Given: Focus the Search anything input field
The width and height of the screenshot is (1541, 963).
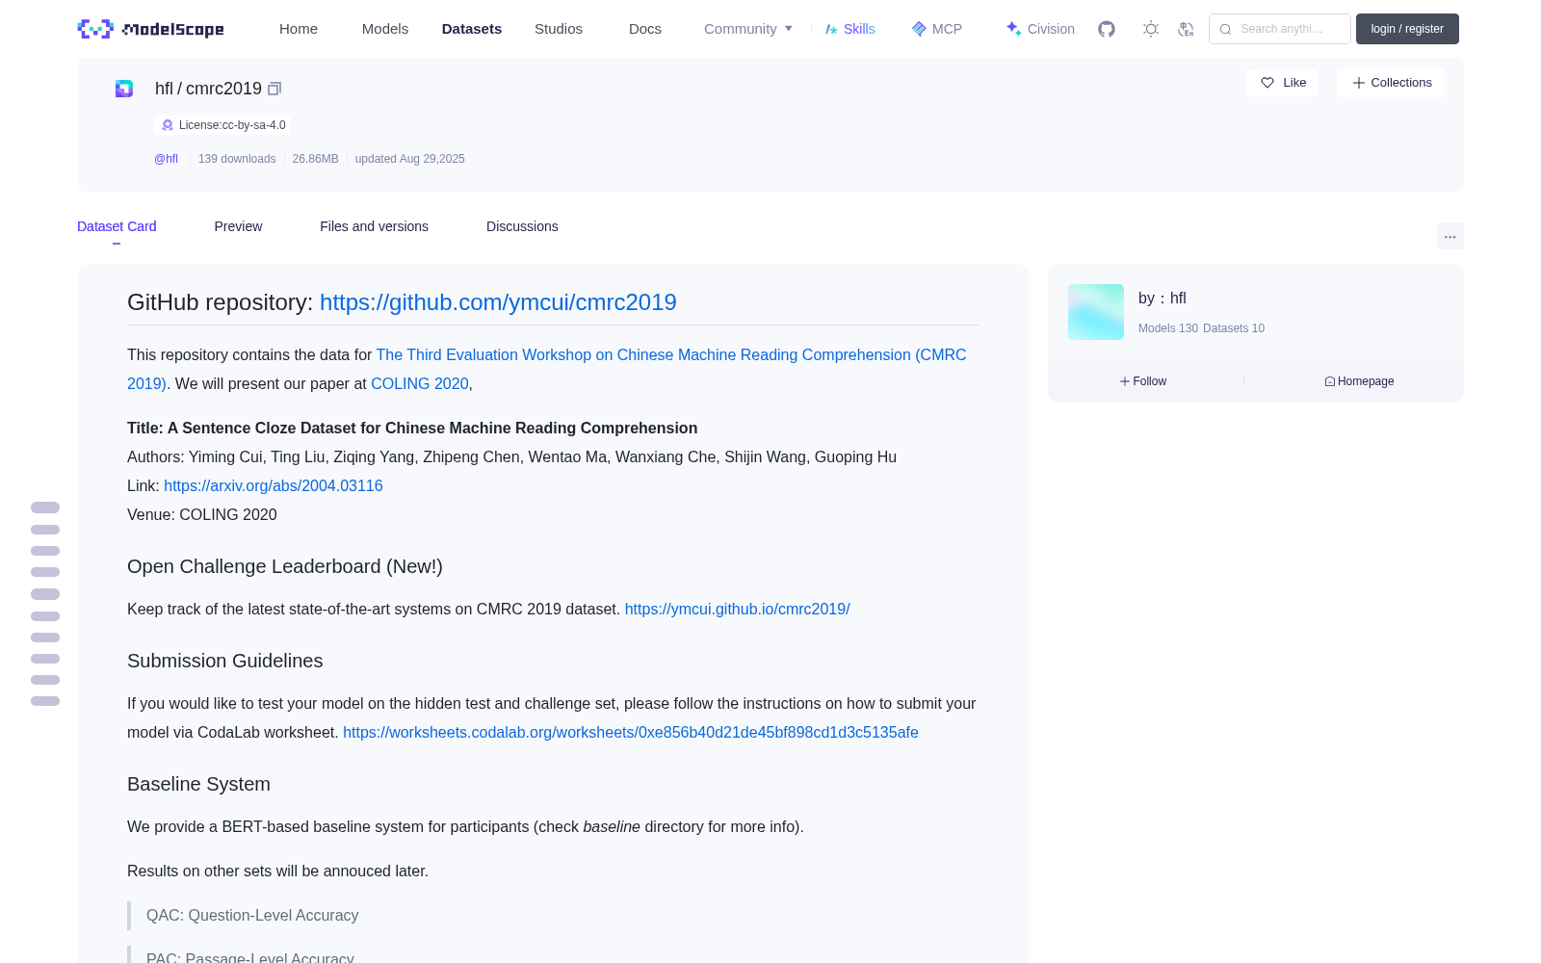Looking at the screenshot, I should click(x=1280, y=29).
